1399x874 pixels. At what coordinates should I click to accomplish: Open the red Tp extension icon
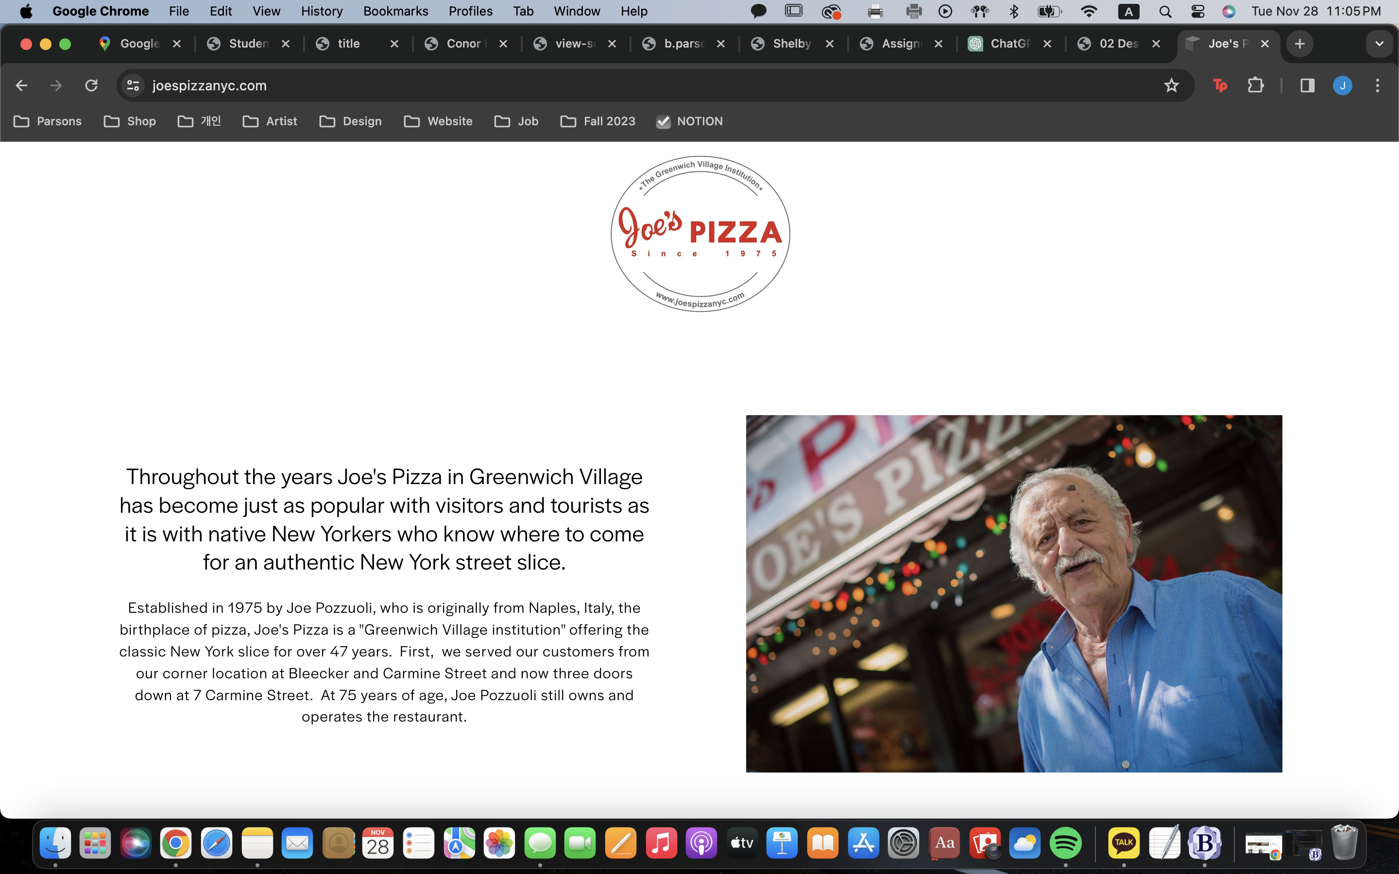coord(1220,85)
